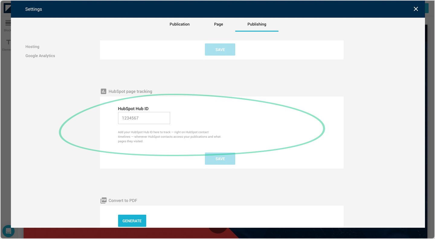Select the Publishing tab
Screen dimensions: 435x239
pos(256,24)
